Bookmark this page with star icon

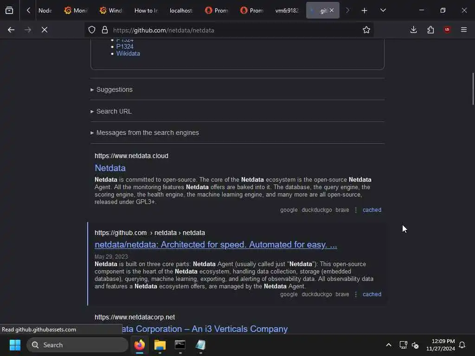coord(366,30)
